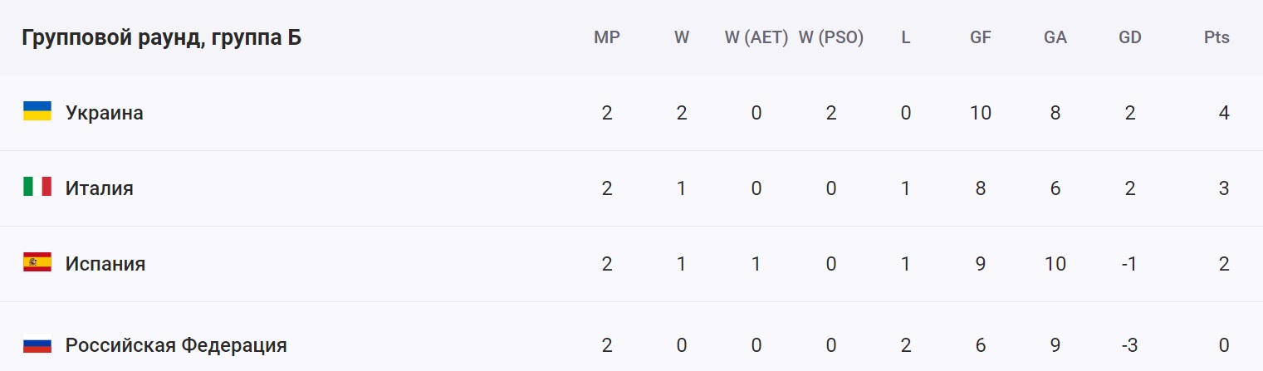The width and height of the screenshot is (1263, 371).
Task: Click the GF column header
Action: (981, 37)
